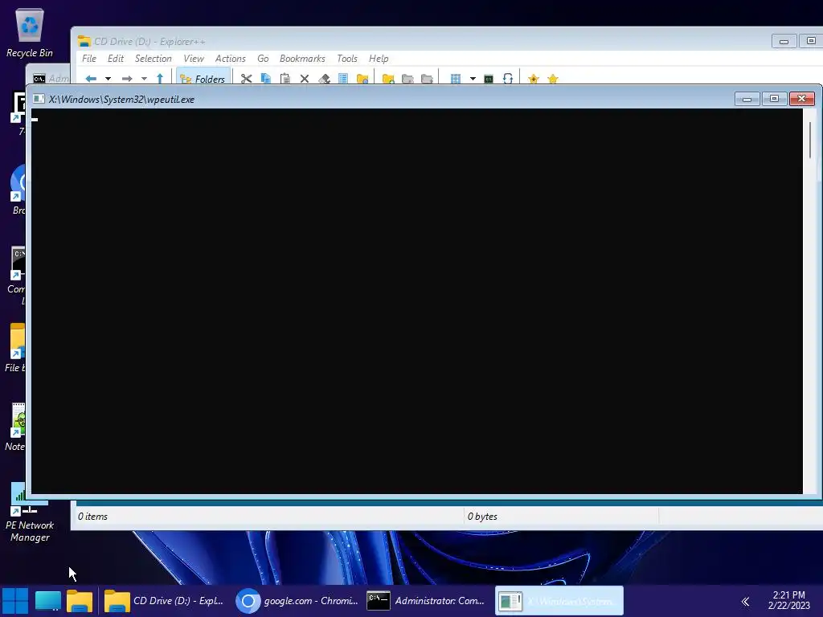Click the Copy icon in Explorer++ toolbar
Screen dimensions: 823x617
click(265, 79)
